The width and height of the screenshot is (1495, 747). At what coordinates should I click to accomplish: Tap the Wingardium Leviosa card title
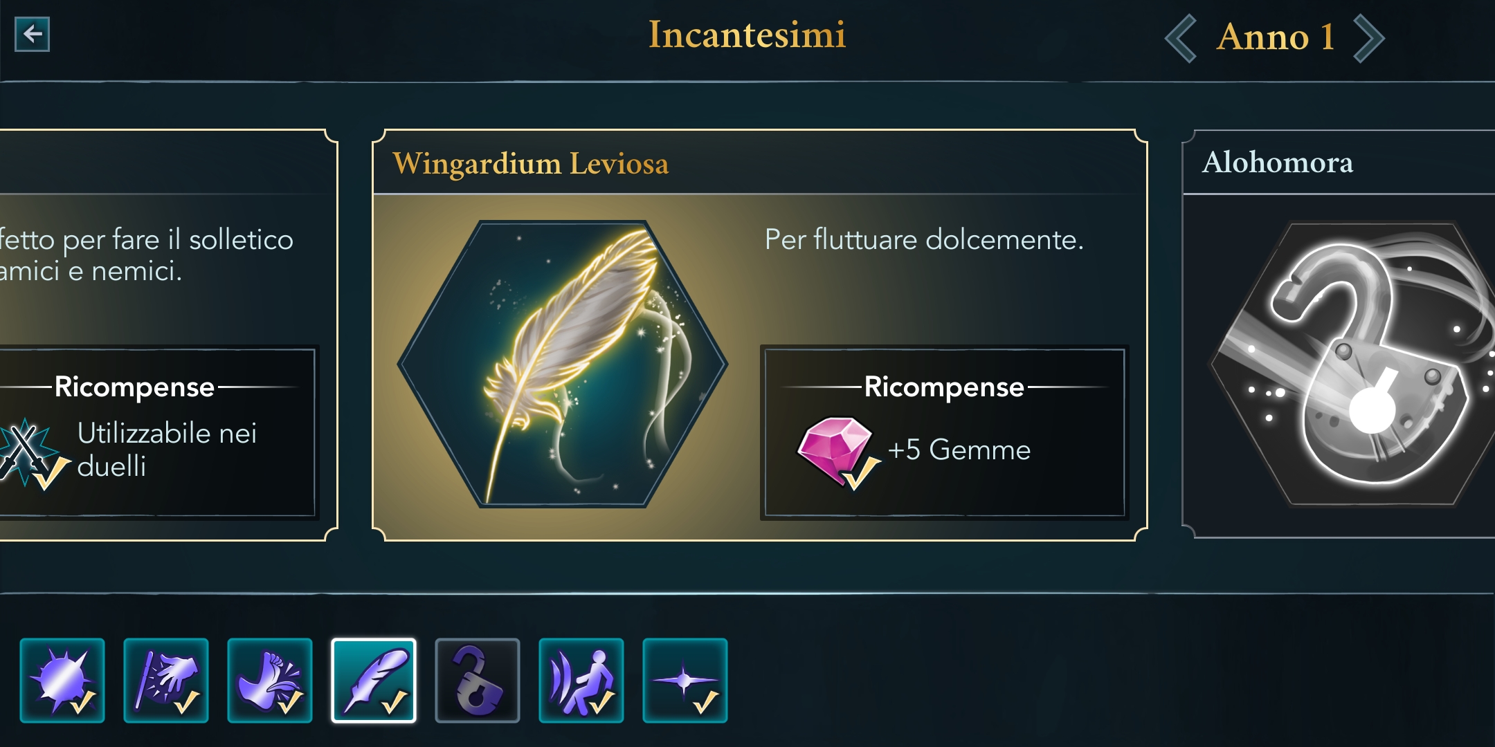tap(531, 164)
